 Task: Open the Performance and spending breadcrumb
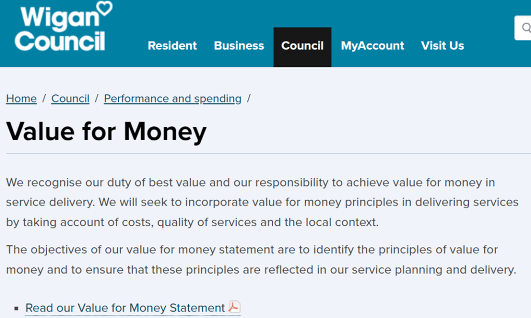[x=173, y=98]
